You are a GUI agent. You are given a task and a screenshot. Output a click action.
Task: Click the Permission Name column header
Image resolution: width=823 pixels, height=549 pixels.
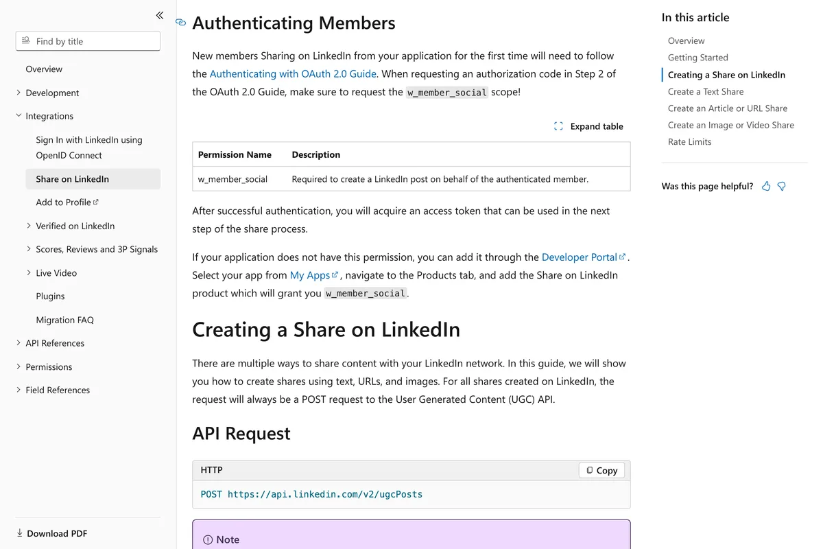235,154
